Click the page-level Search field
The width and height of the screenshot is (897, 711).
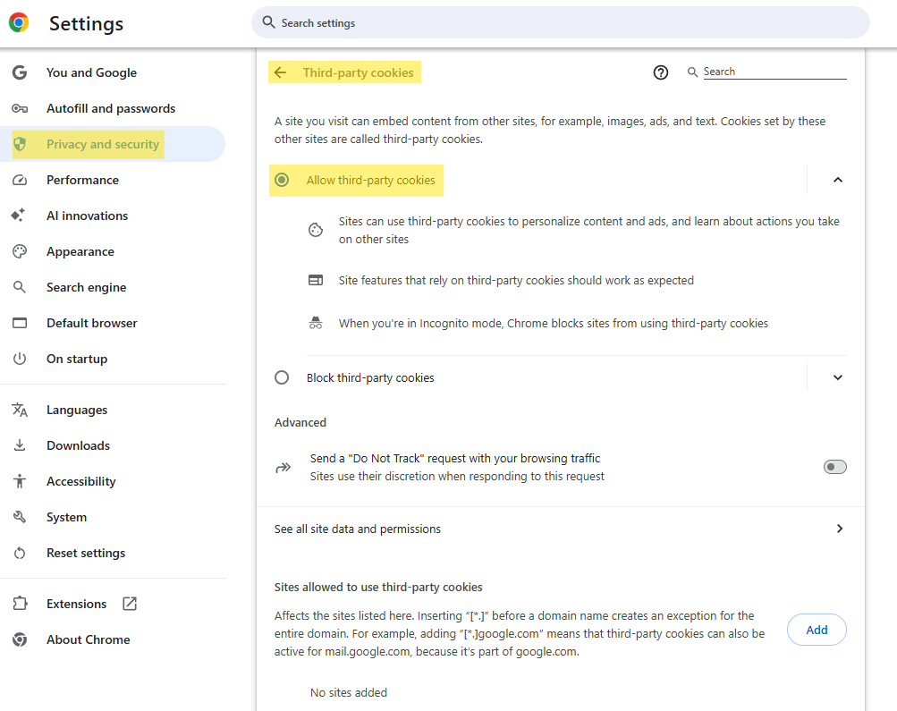(774, 72)
